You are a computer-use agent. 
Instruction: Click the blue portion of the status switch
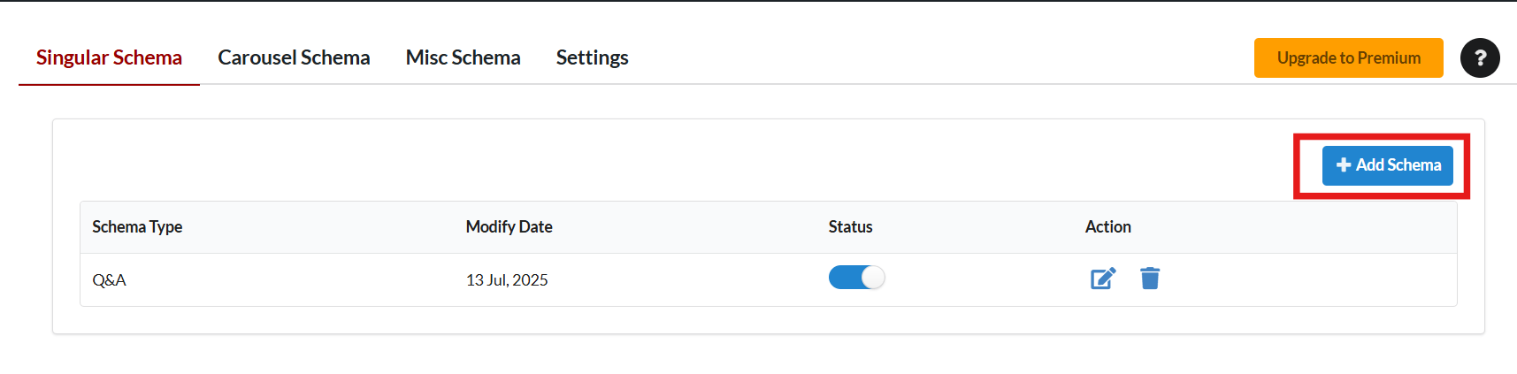(x=845, y=278)
